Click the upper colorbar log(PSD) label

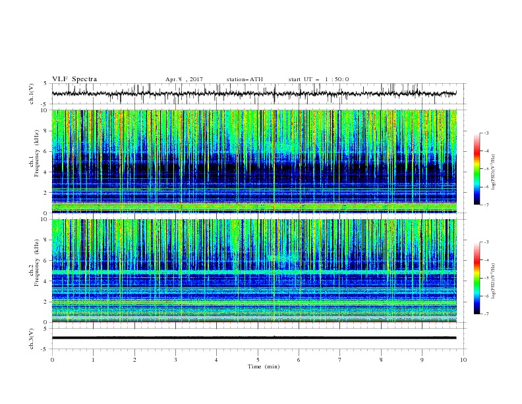(x=493, y=172)
